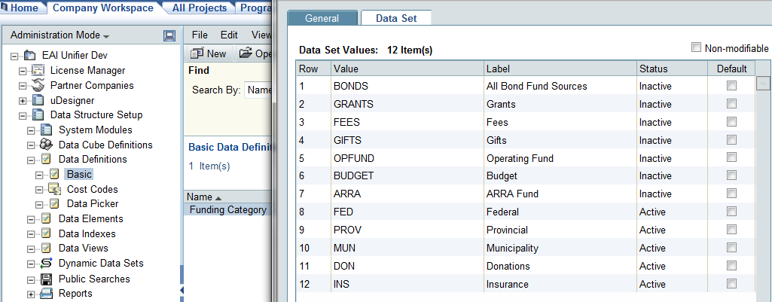The height and width of the screenshot is (302, 772).
Task: Click the Reports icon in tree
Action: coord(46,294)
